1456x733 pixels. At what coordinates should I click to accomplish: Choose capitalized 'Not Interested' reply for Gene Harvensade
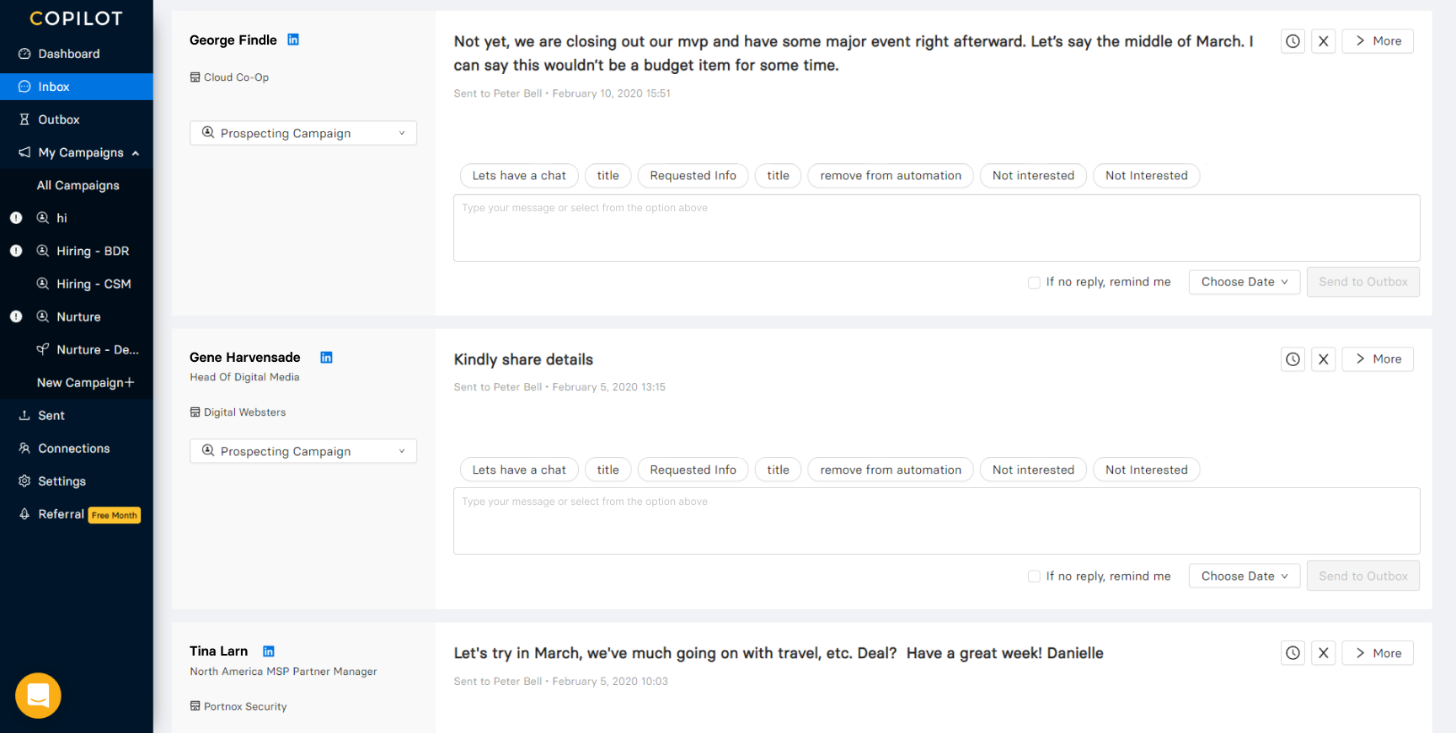point(1146,470)
